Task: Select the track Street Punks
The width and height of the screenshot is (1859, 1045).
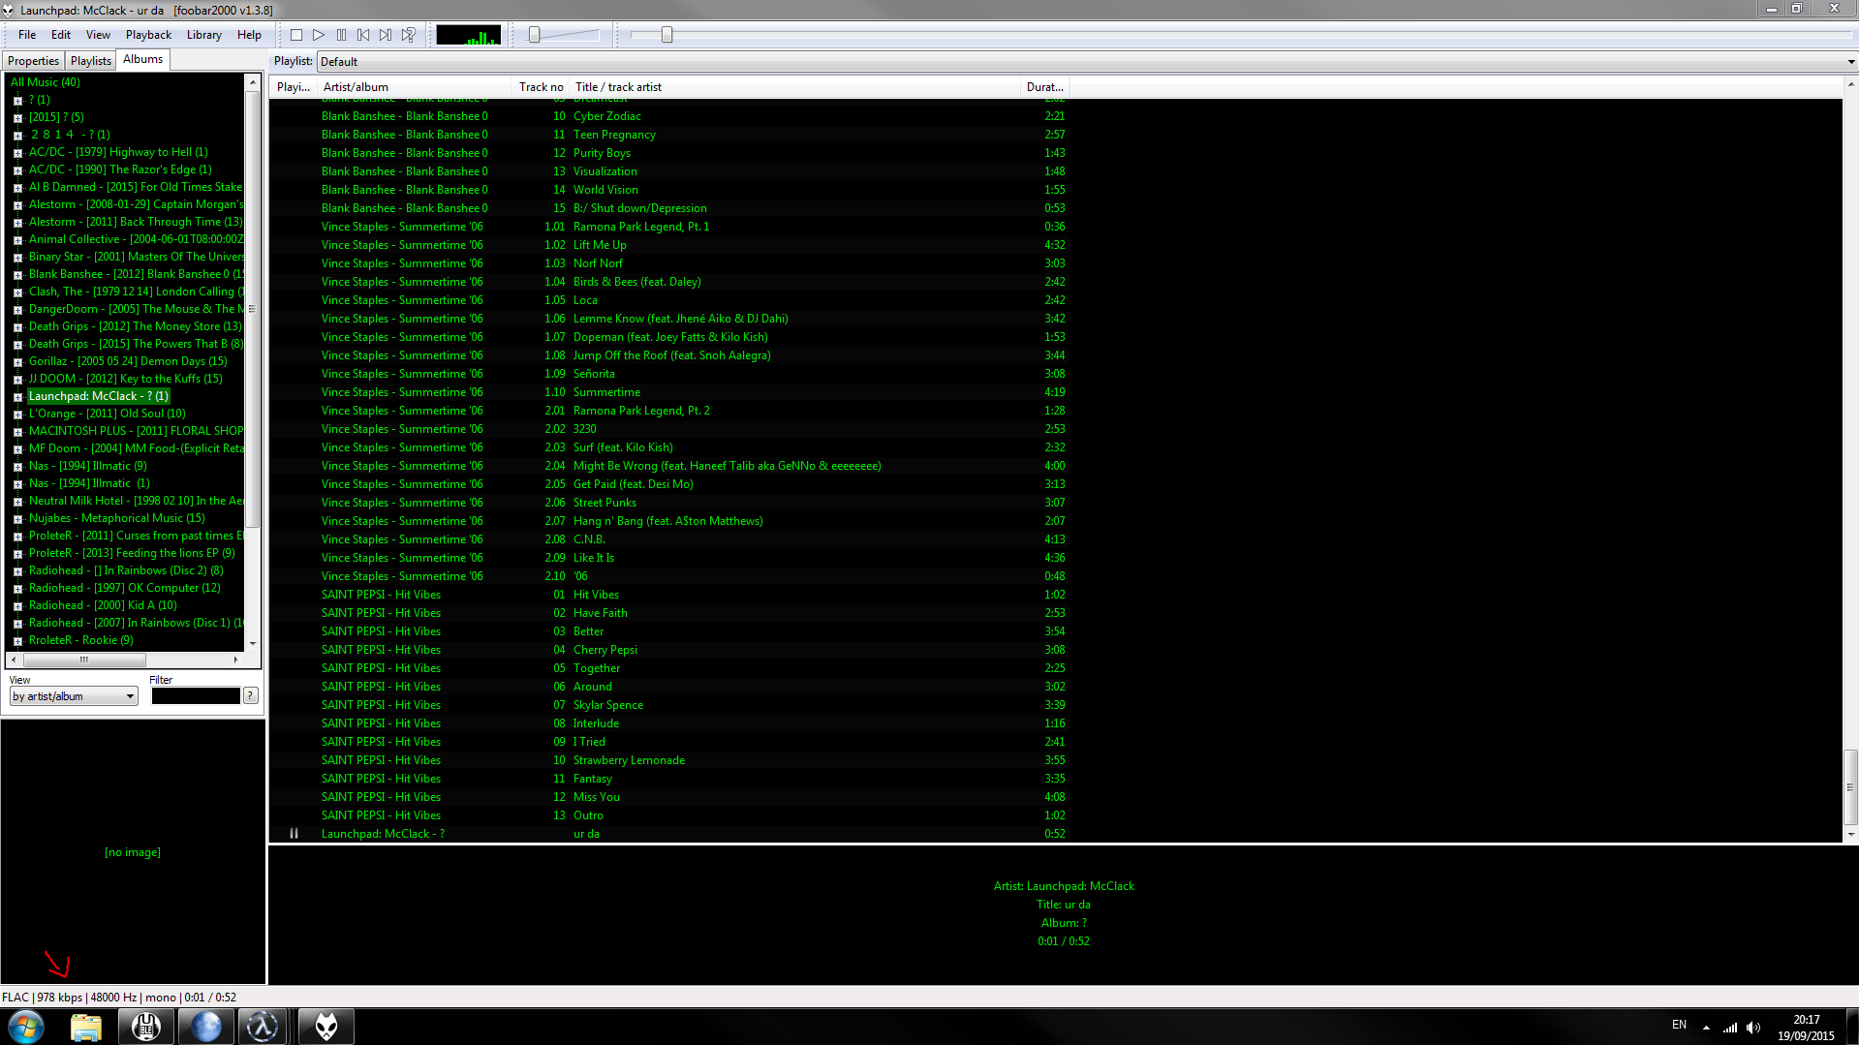Action: 604,503
